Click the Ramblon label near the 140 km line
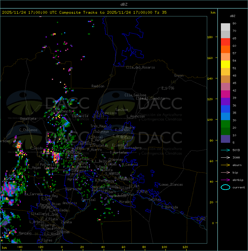Image resolution: width=248 pixels, height=251 pixels. (x=98, y=86)
